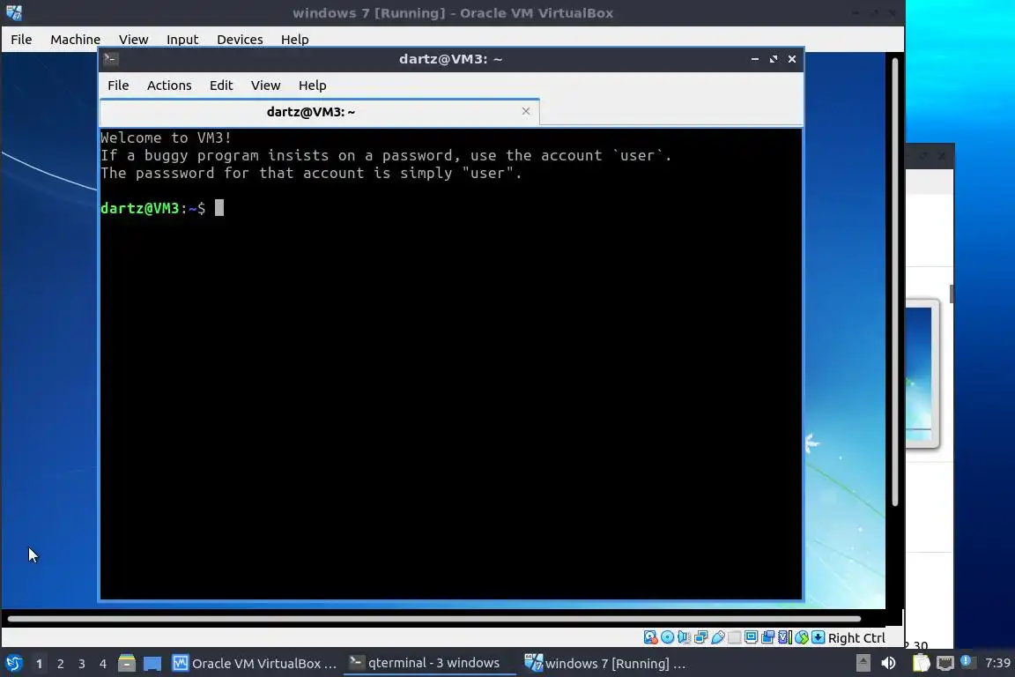Minimize the qterminal window
Image resolution: width=1015 pixels, height=677 pixels.
pos(755,59)
